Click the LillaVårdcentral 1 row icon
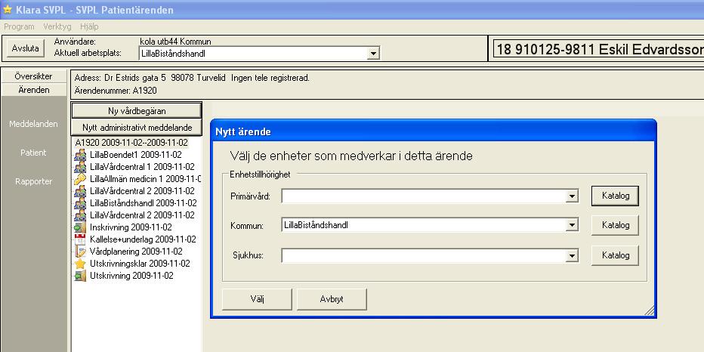The width and height of the screenshot is (704, 352). 80,167
